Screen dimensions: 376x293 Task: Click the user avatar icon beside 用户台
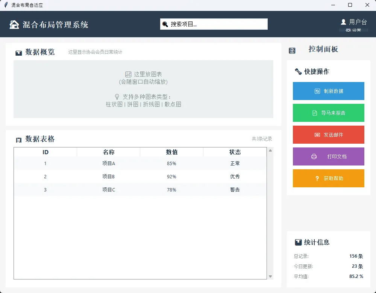(343, 22)
